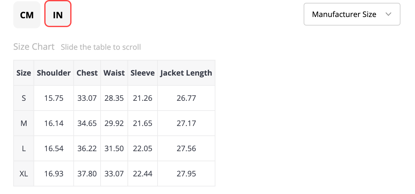The width and height of the screenshot is (415, 194).
Task: Click the dropdown chevron arrow icon
Action: coord(389,14)
